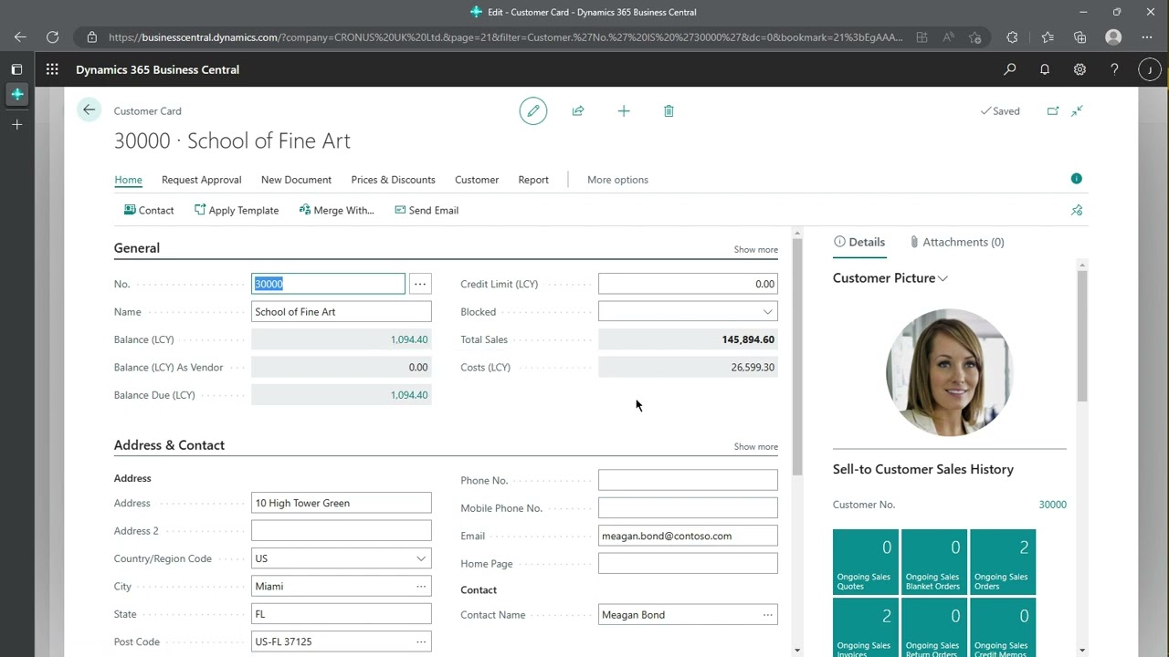Click the factbox pane vertical scrollbar
This screenshot has height=657, width=1169.
[1082, 338]
